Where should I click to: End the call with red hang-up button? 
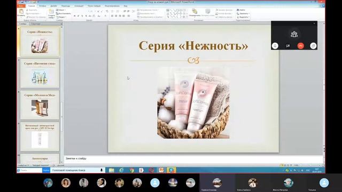click(x=300, y=46)
